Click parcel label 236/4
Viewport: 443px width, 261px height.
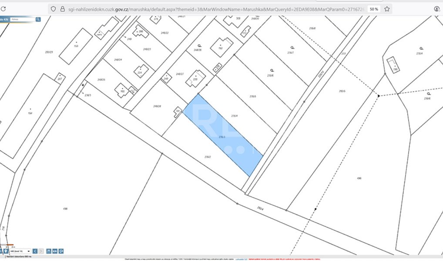coord(234,116)
